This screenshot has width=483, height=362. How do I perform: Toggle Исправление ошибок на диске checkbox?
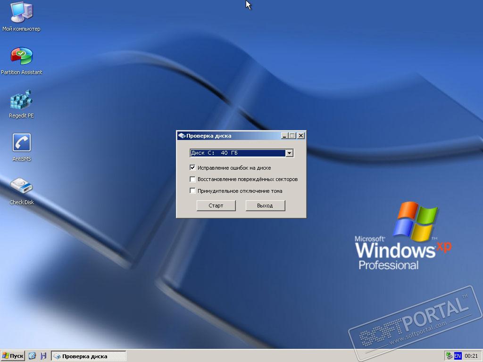[x=192, y=168]
